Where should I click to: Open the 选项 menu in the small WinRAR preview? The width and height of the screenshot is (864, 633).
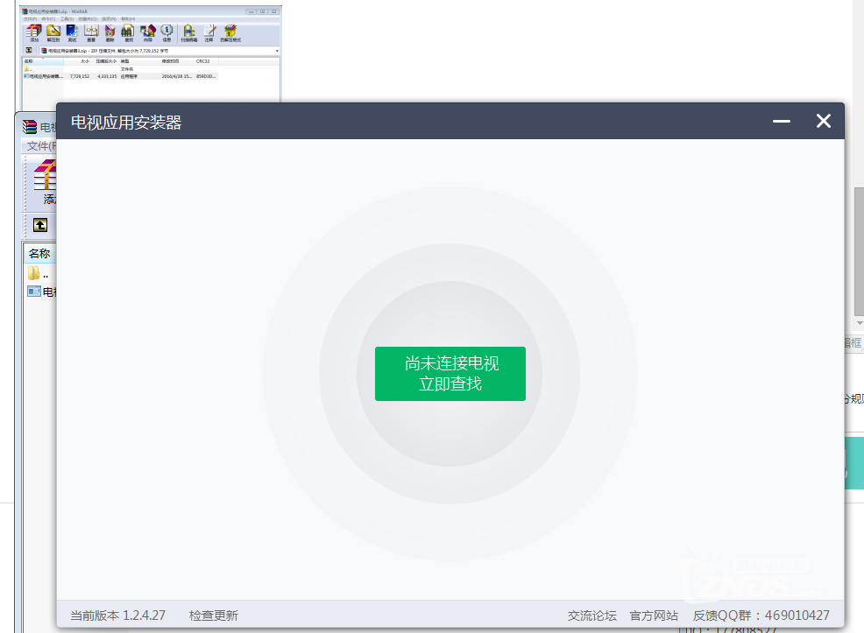(x=110, y=18)
